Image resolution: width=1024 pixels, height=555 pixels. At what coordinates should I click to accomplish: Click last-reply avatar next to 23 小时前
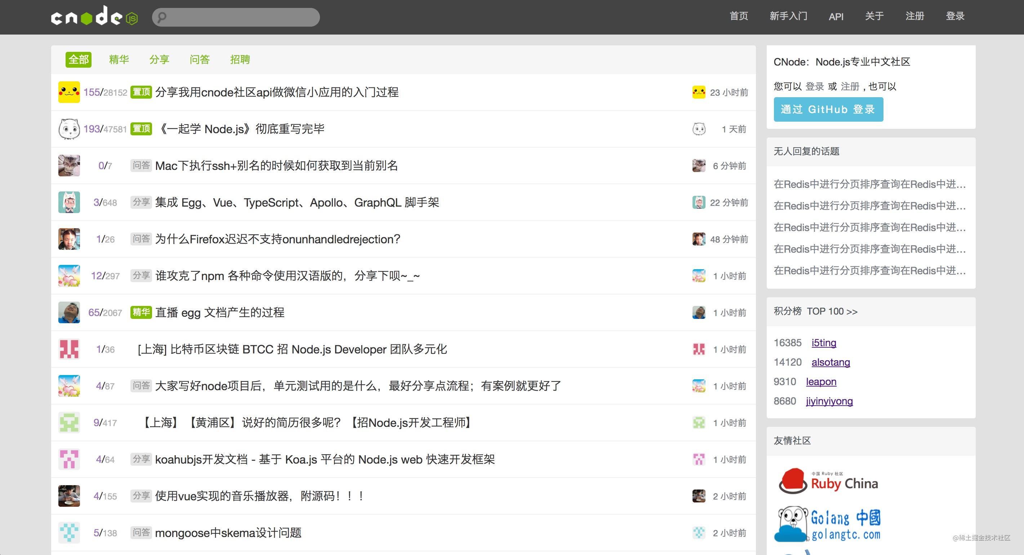coord(699,92)
